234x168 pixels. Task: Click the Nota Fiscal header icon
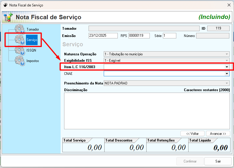tap(8, 17)
